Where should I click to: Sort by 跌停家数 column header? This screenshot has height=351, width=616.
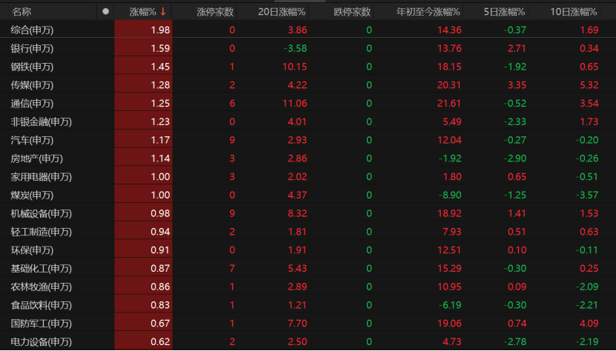(352, 12)
